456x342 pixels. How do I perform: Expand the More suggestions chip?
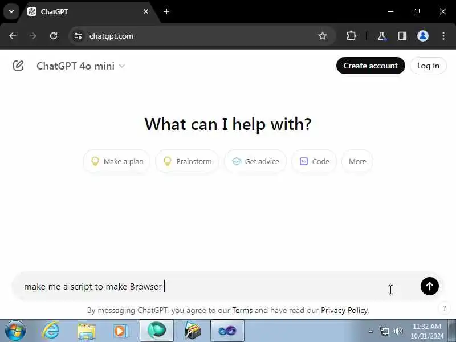coord(357,161)
